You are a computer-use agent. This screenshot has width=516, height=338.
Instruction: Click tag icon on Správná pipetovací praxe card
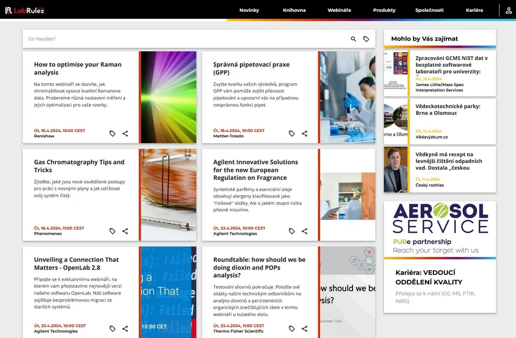[292, 133]
